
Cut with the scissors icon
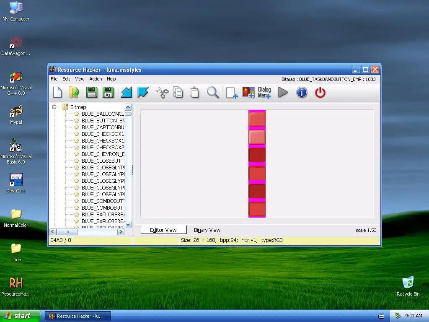pos(162,93)
